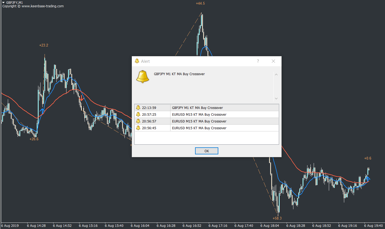This screenshot has width=385, height=229.
Task: Open the GBPJPY,M1 chart dropdown triangle
Action: (x=4, y=2)
